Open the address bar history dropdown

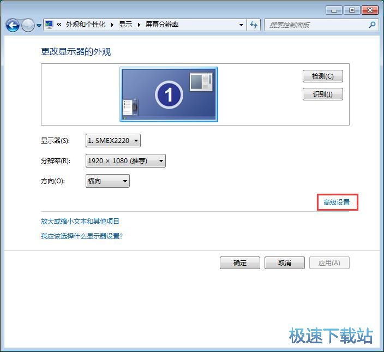click(x=241, y=25)
